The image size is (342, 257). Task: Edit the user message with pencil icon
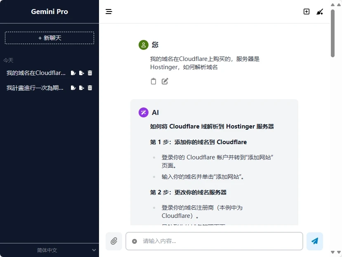165,81
